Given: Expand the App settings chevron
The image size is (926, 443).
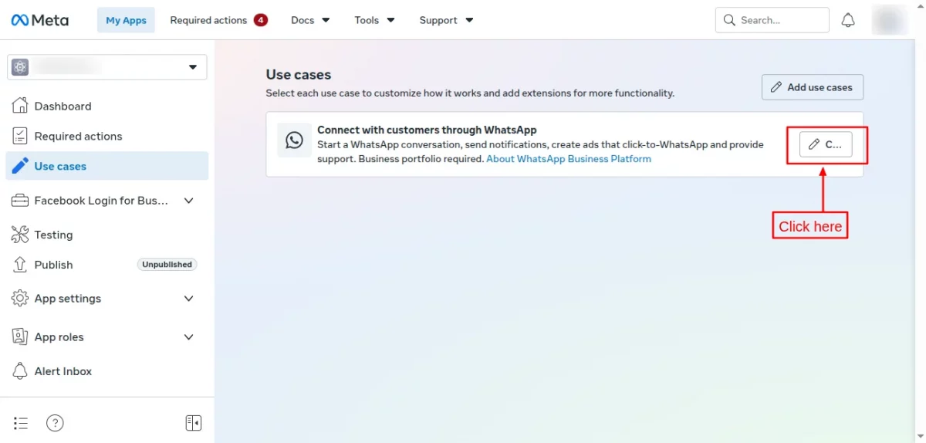Looking at the screenshot, I should tap(188, 299).
